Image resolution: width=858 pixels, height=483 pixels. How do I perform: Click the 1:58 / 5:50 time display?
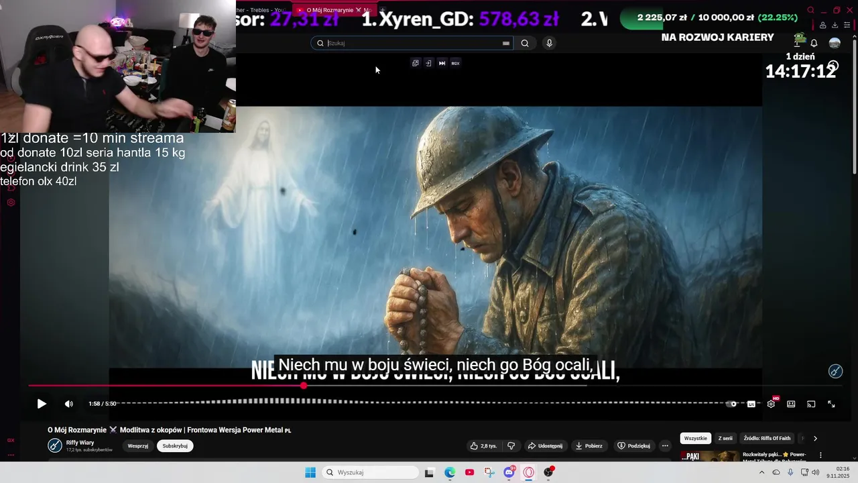(103, 404)
